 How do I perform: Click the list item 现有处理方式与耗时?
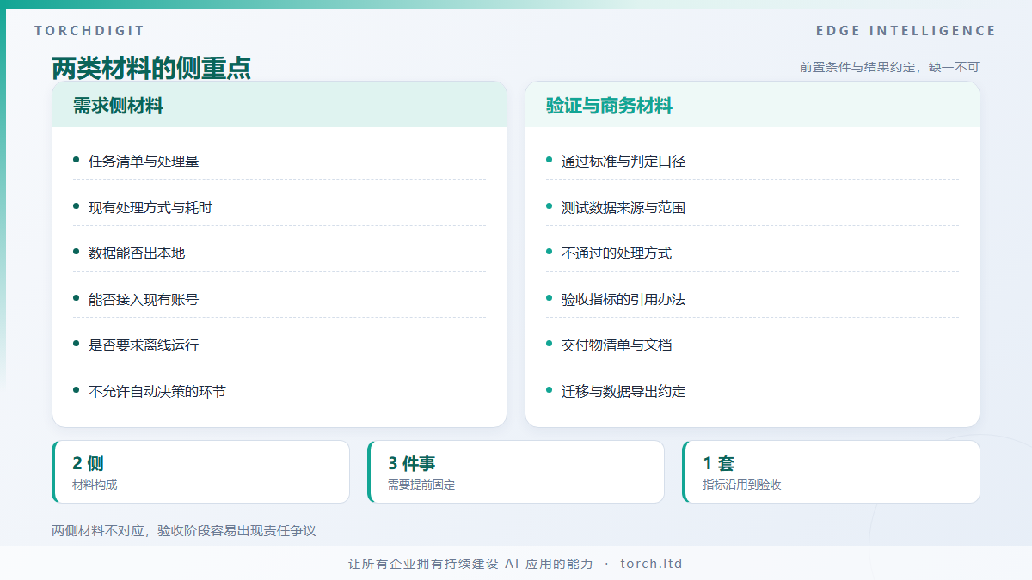pyautogui.click(x=150, y=207)
